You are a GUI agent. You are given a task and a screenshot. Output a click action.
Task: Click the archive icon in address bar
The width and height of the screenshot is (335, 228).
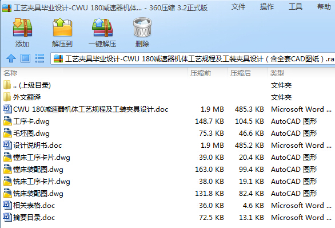point(58,58)
